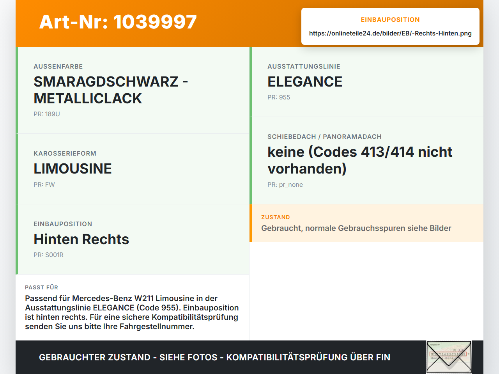Click the SCHIEBEDACH / PANORAMADACH label
This screenshot has height=374, width=499.
(x=324, y=136)
